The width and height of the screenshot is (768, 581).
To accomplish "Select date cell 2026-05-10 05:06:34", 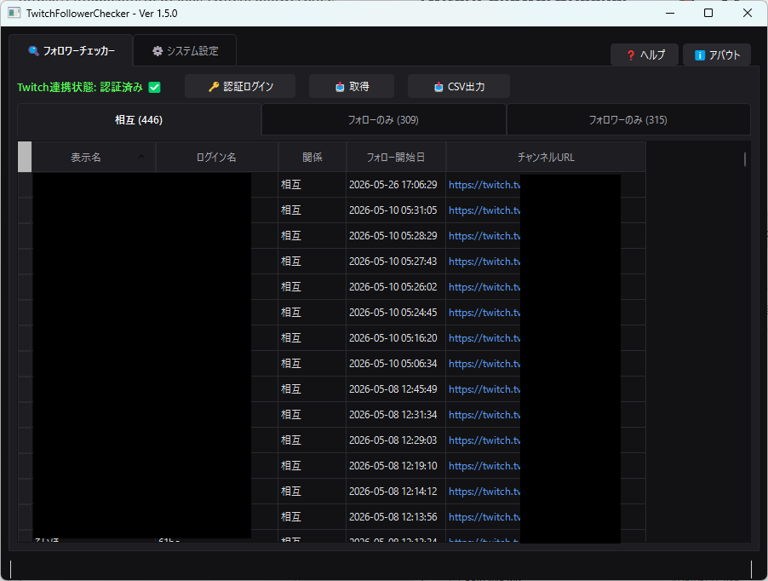I will click(x=396, y=364).
